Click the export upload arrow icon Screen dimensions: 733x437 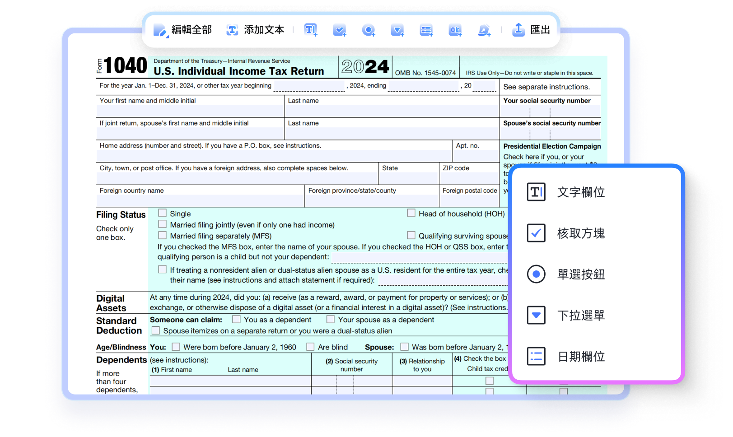pos(518,29)
